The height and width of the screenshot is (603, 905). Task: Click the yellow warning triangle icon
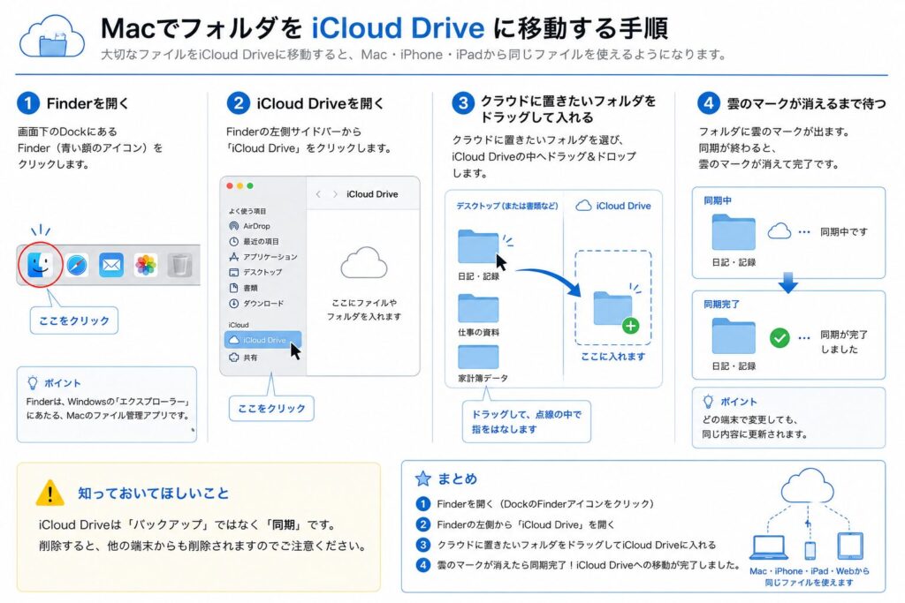tap(49, 493)
